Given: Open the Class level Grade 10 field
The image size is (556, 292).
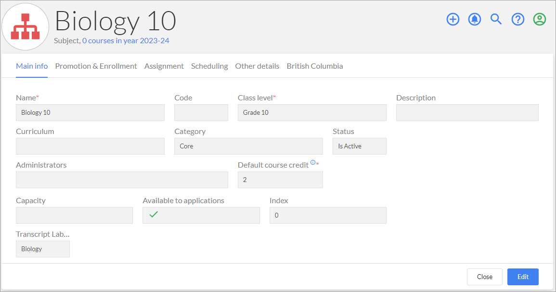Looking at the screenshot, I should pos(312,112).
